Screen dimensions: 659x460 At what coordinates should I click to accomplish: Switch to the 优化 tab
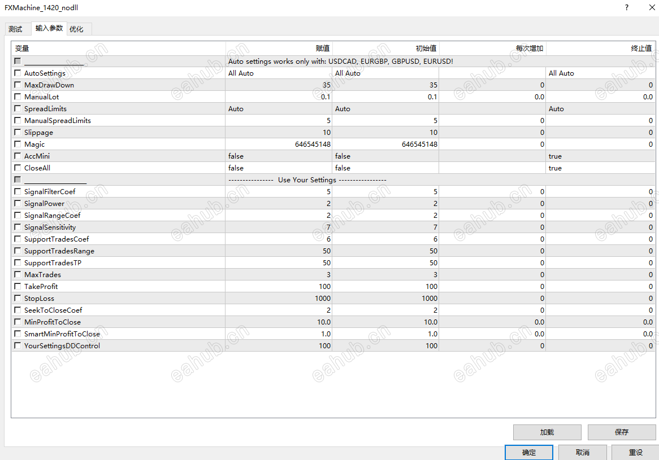(x=77, y=29)
